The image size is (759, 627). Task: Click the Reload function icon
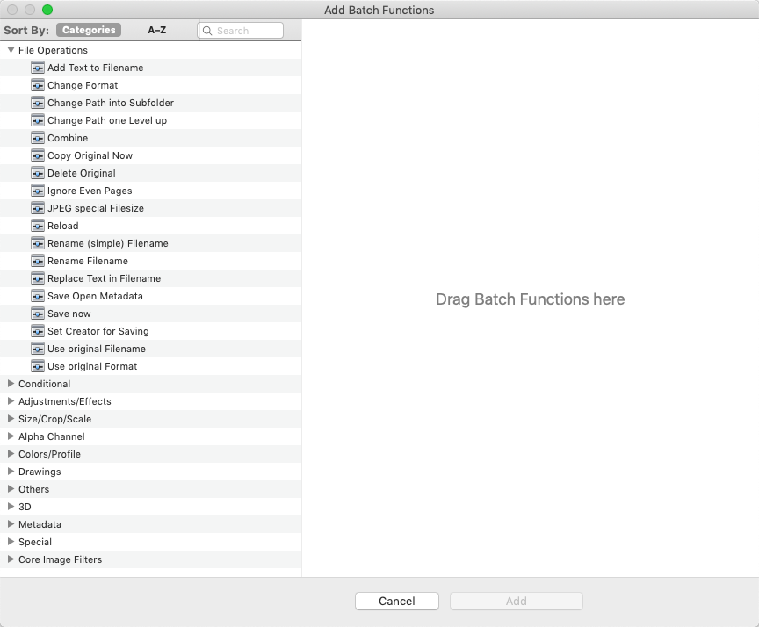[x=37, y=226]
